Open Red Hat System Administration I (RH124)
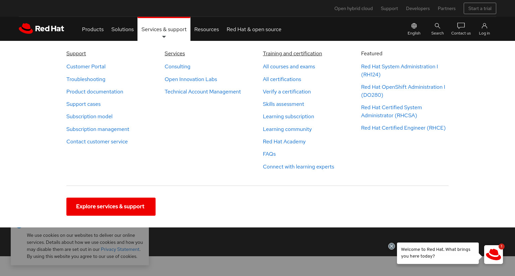 pyautogui.click(x=399, y=70)
